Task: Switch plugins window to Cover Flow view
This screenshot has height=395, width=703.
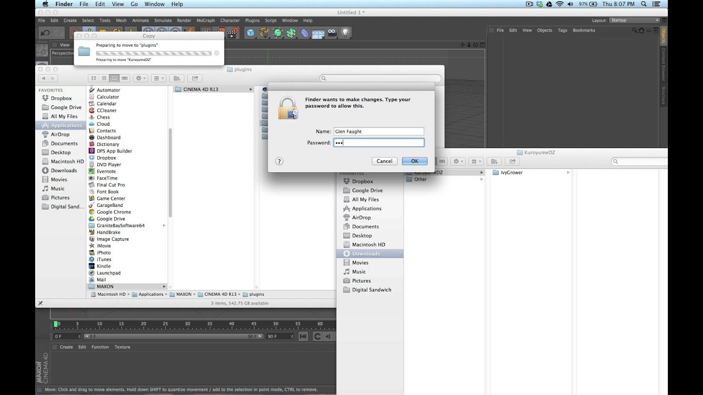Action: 125,78
